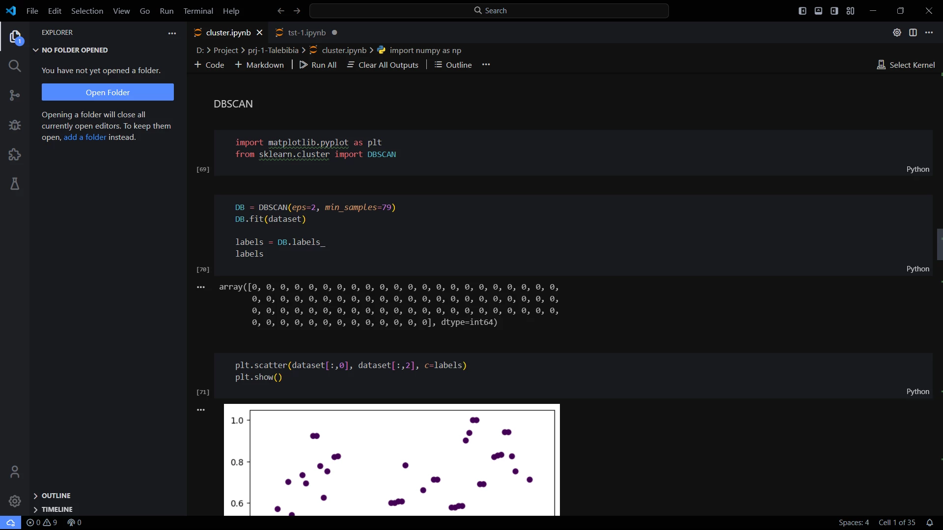Open Explorer views and more actions ellipsis

(172, 33)
